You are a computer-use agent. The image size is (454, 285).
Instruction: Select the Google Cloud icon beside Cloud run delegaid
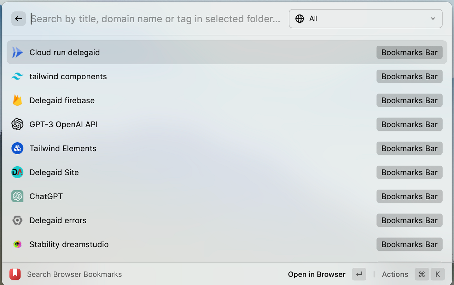click(17, 52)
